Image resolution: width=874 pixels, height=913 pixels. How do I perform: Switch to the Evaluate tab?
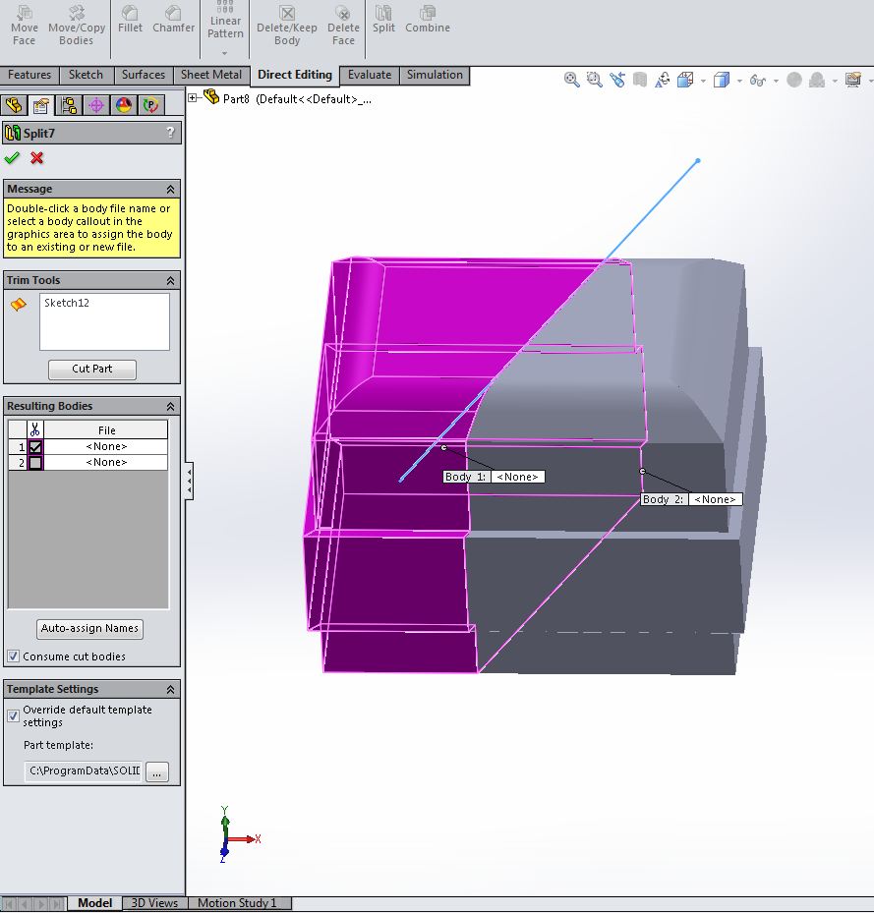pos(369,75)
